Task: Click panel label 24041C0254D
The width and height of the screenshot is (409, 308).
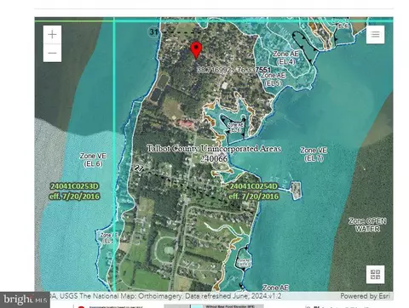Action: pos(253,186)
